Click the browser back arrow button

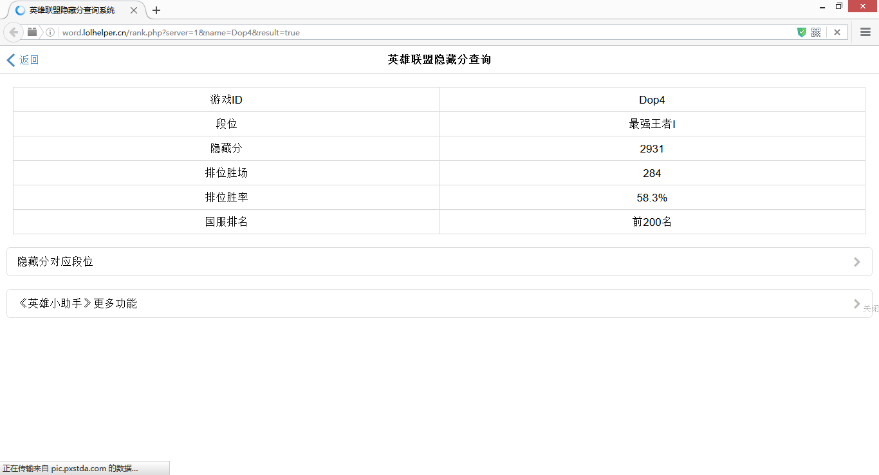[x=14, y=32]
